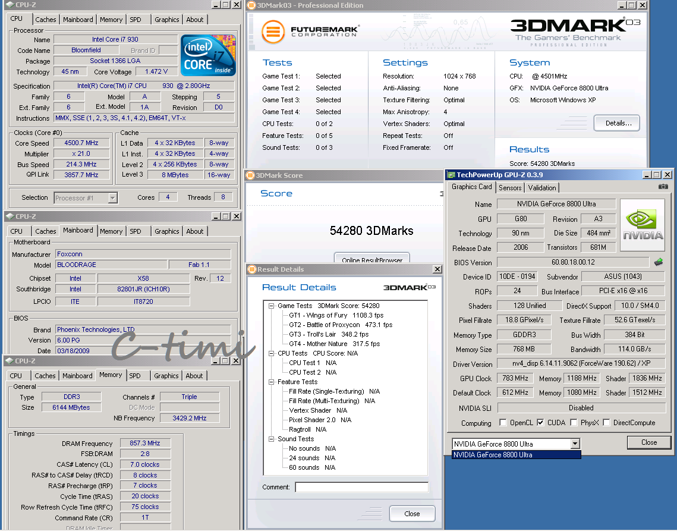Close the Result Details window with X

click(x=437, y=269)
